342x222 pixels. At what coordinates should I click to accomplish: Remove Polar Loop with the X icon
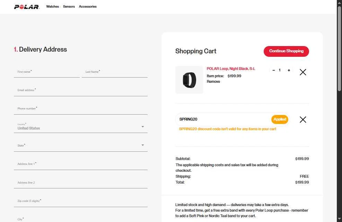(x=303, y=72)
